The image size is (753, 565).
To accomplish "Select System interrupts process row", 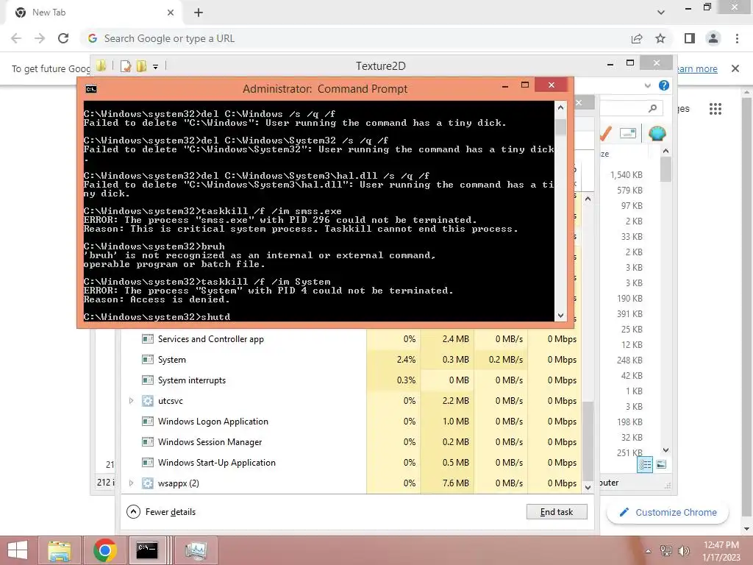I will coord(351,380).
